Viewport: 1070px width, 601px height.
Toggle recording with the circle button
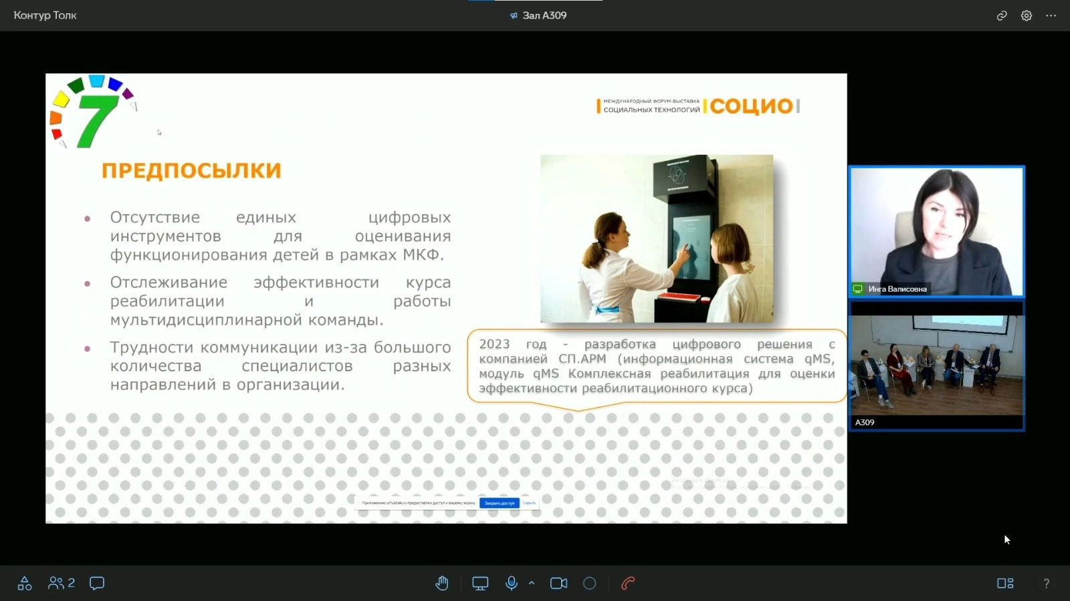(589, 583)
